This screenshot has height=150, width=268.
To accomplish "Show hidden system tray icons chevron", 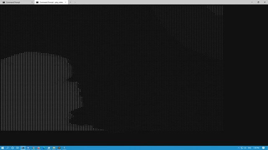I will click(x=239, y=148).
